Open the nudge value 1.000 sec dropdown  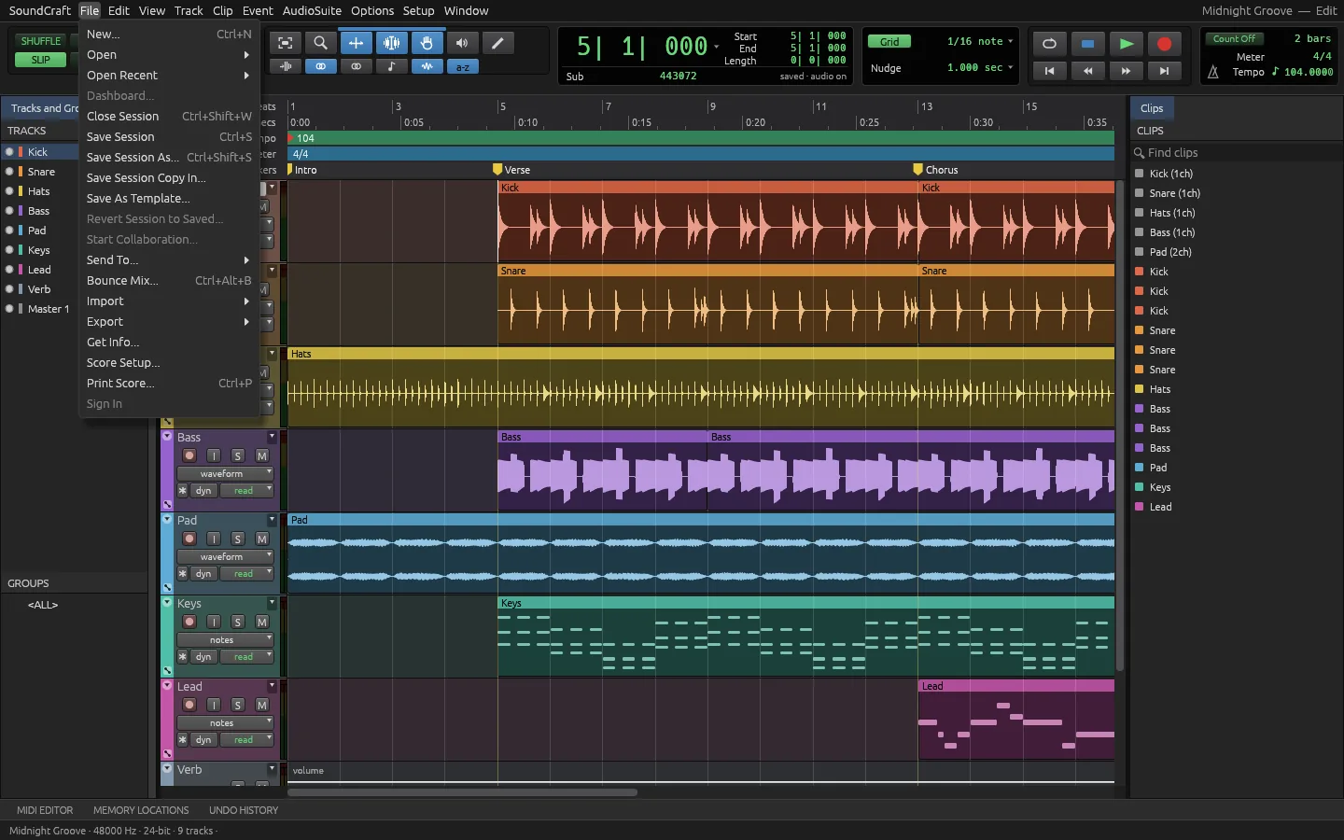coord(979,67)
